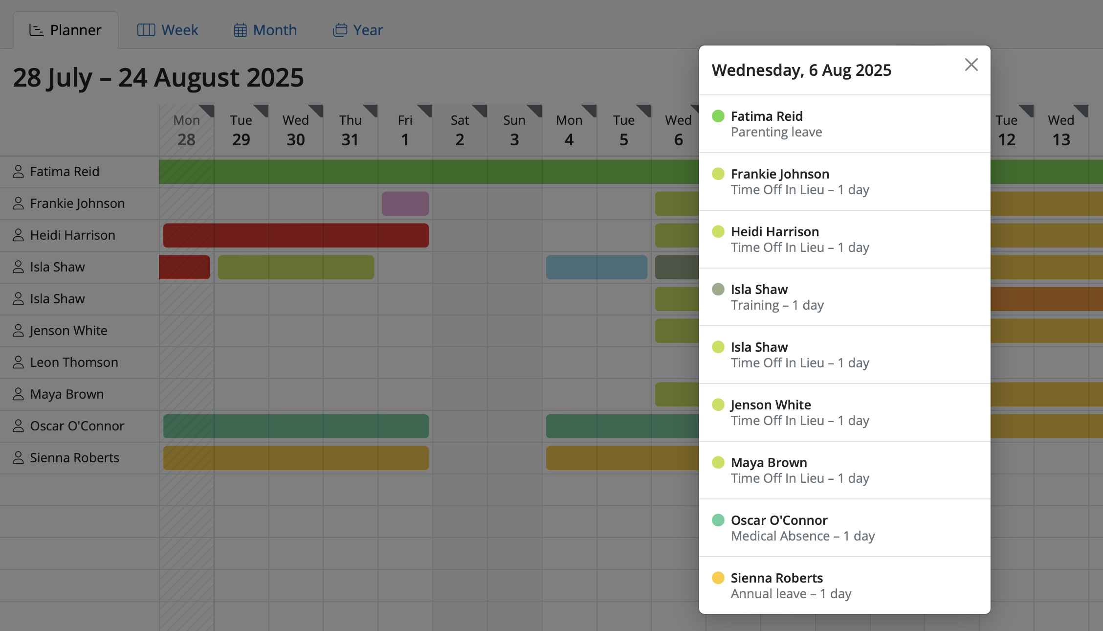Click the Month calendar grid icon

pyautogui.click(x=240, y=30)
